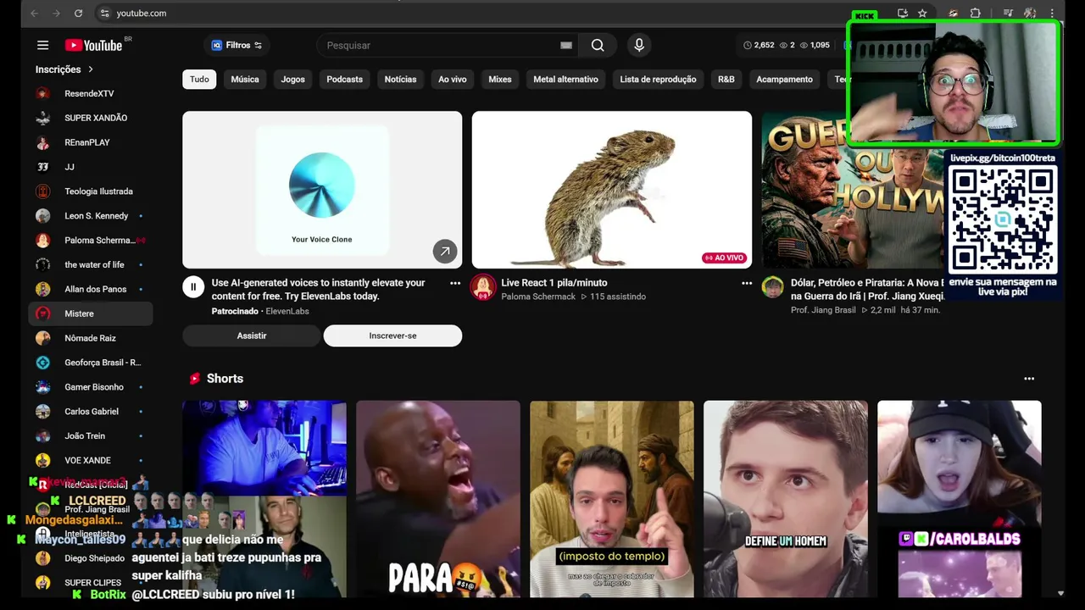Open Mistere subscription in sidebar
The image size is (1085, 610).
(x=91, y=313)
